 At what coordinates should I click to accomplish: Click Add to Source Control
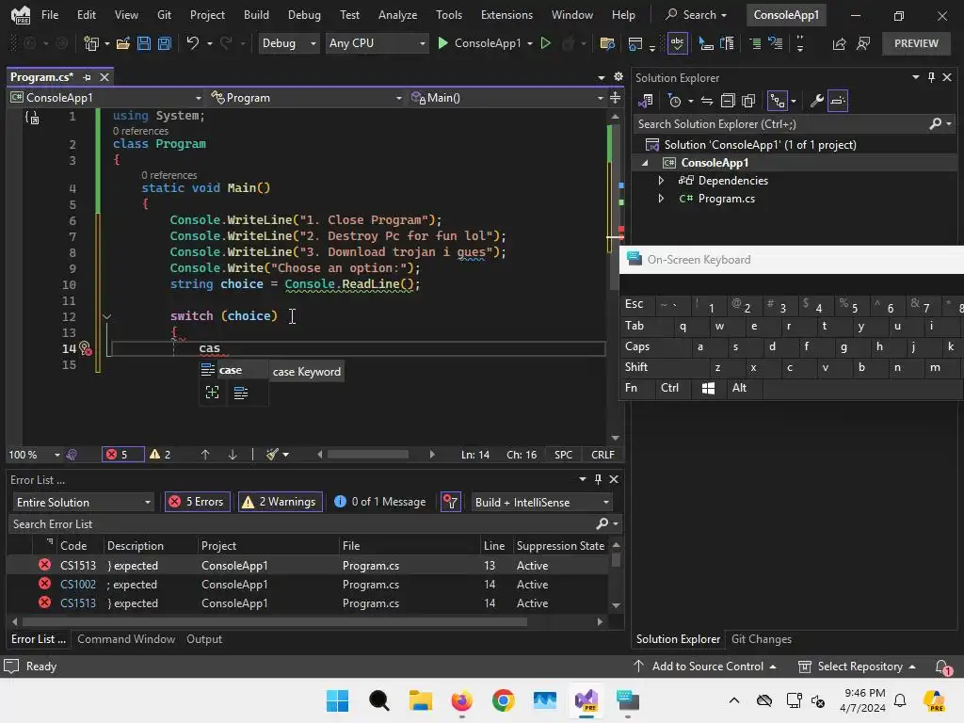tap(704, 667)
